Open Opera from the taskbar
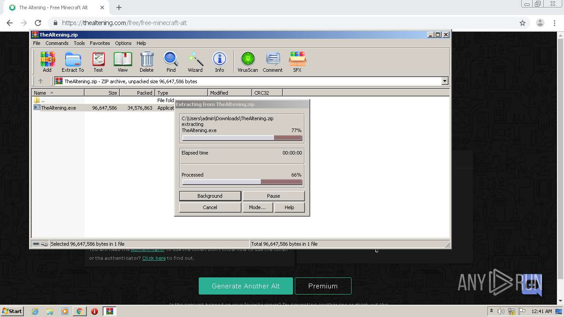 (x=94, y=311)
